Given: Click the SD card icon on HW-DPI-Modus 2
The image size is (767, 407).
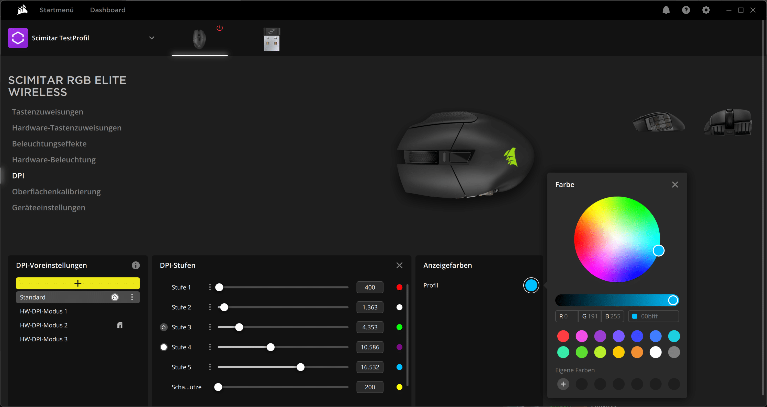Looking at the screenshot, I should click(120, 325).
